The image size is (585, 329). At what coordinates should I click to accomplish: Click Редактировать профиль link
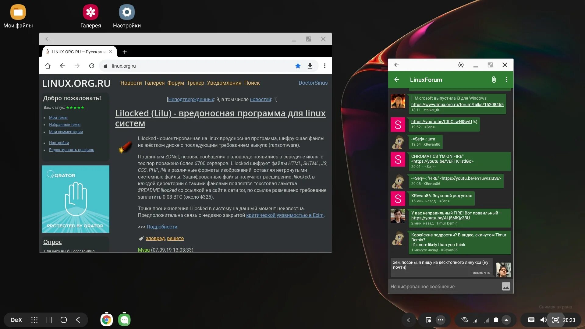click(71, 150)
